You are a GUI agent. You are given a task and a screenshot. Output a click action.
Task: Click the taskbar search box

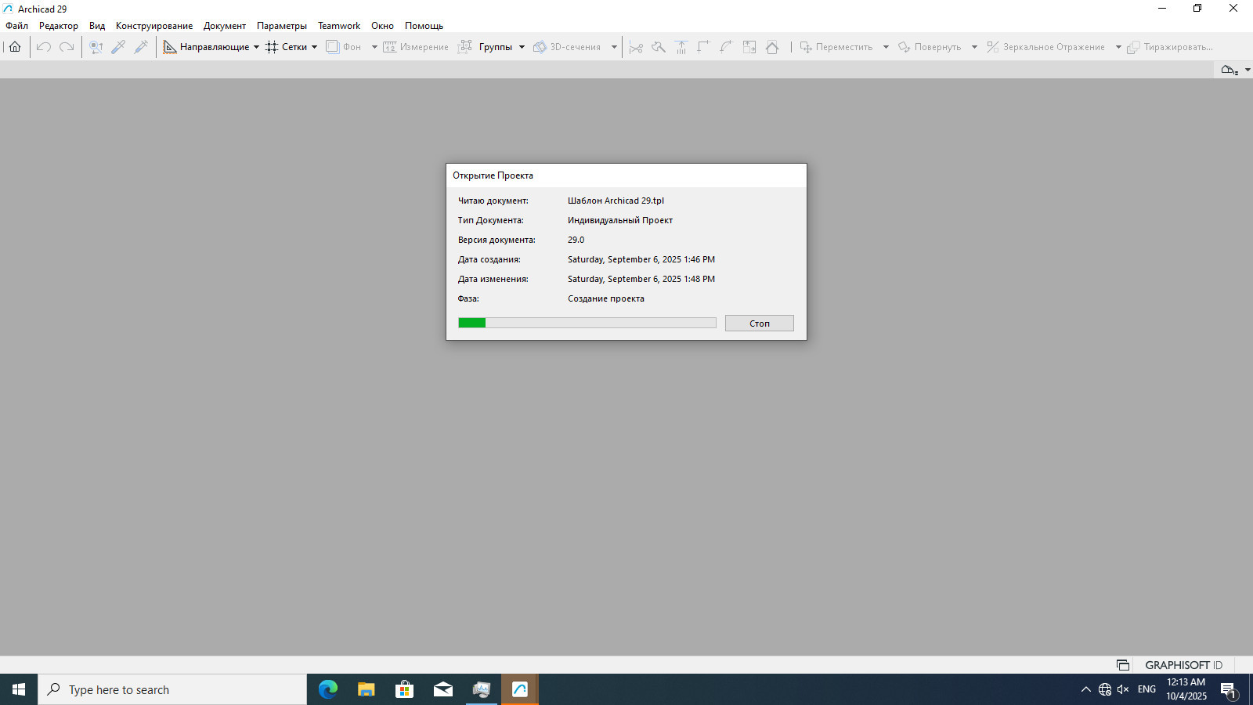pos(172,689)
